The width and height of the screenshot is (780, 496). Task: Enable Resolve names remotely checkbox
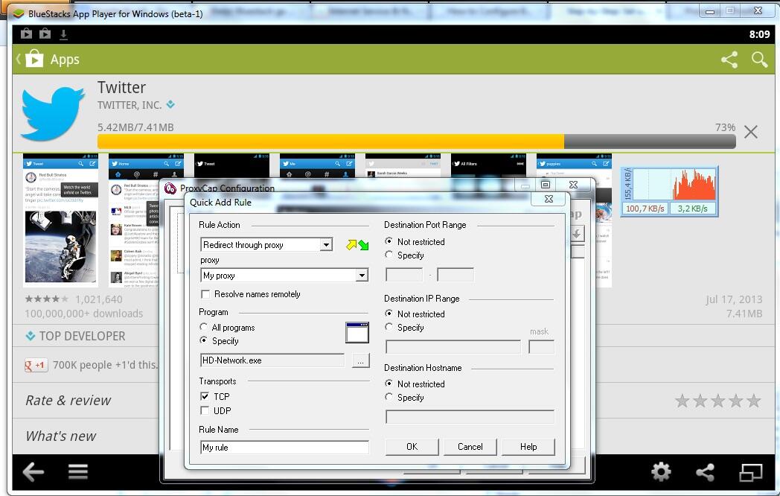[205, 294]
